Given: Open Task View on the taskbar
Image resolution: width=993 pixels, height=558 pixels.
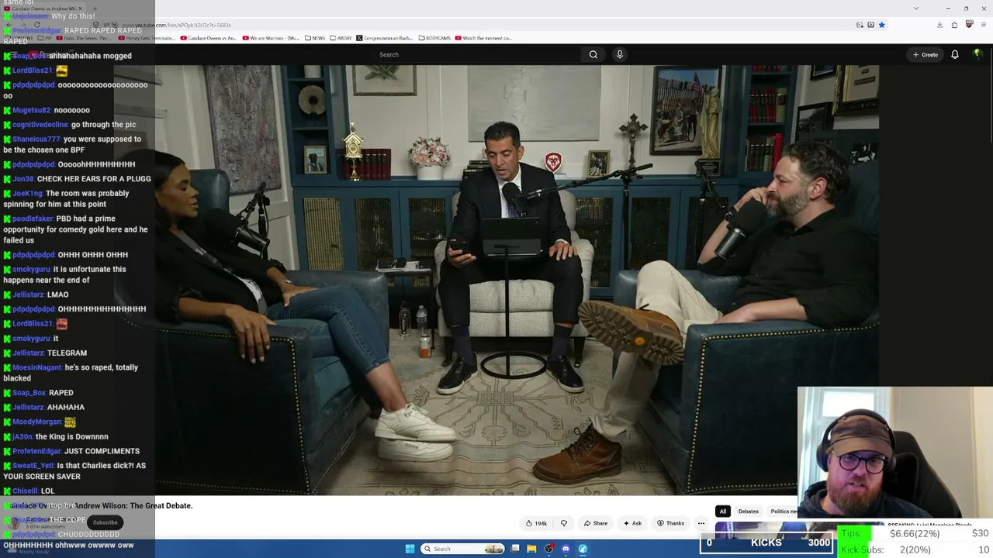Looking at the screenshot, I should pyautogui.click(x=515, y=549).
